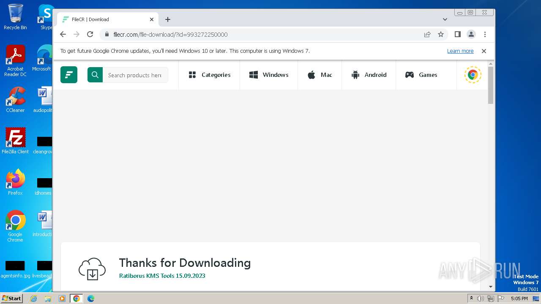Open the Android menu
541x304 pixels.
[x=369, y=75]
